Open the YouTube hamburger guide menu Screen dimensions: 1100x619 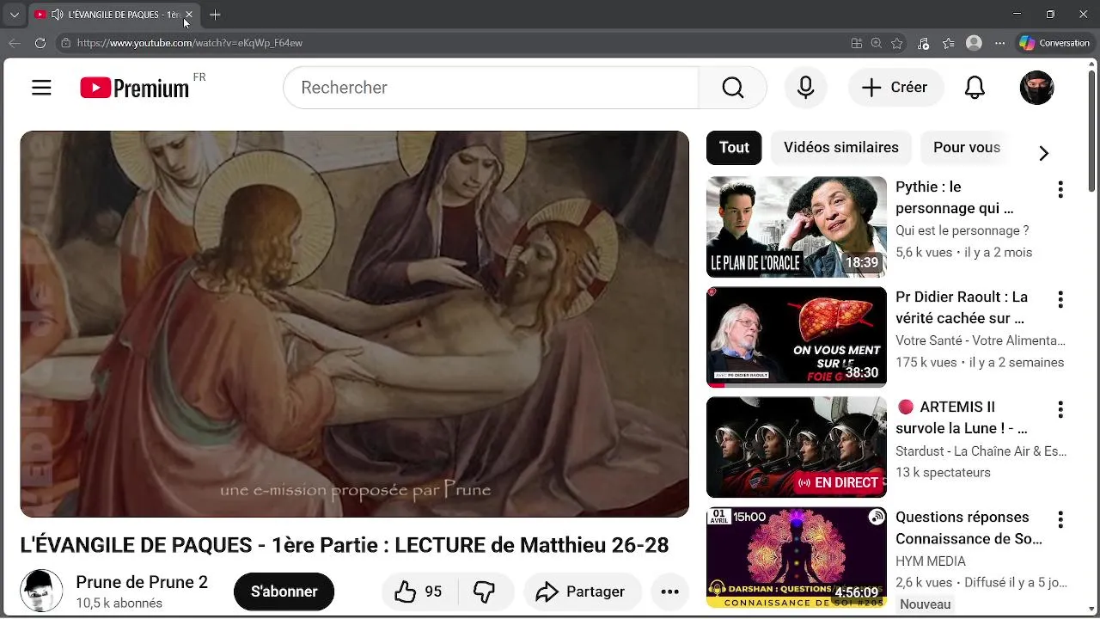[41, 88]
